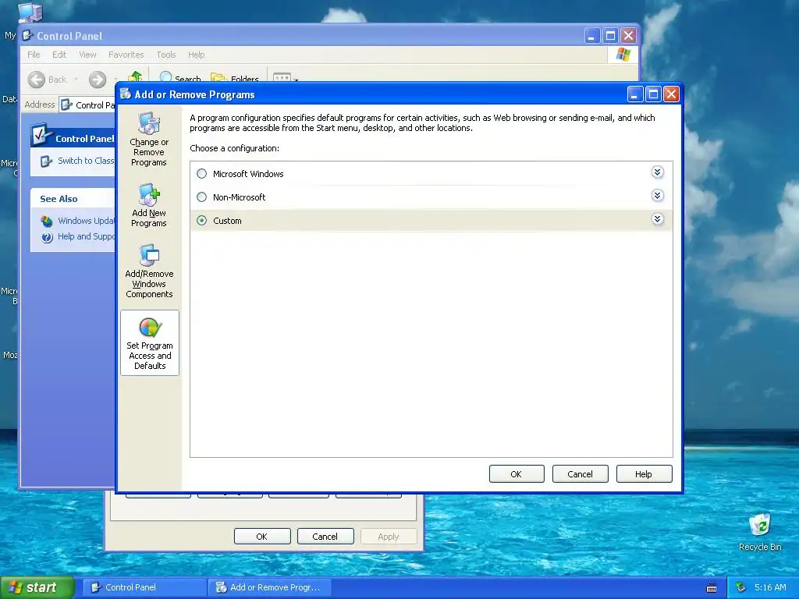The height and width of the screenshot is (599, 799).
Task: Switch to Add or Remove Programs taskbar button
Action: coord(271,587)
